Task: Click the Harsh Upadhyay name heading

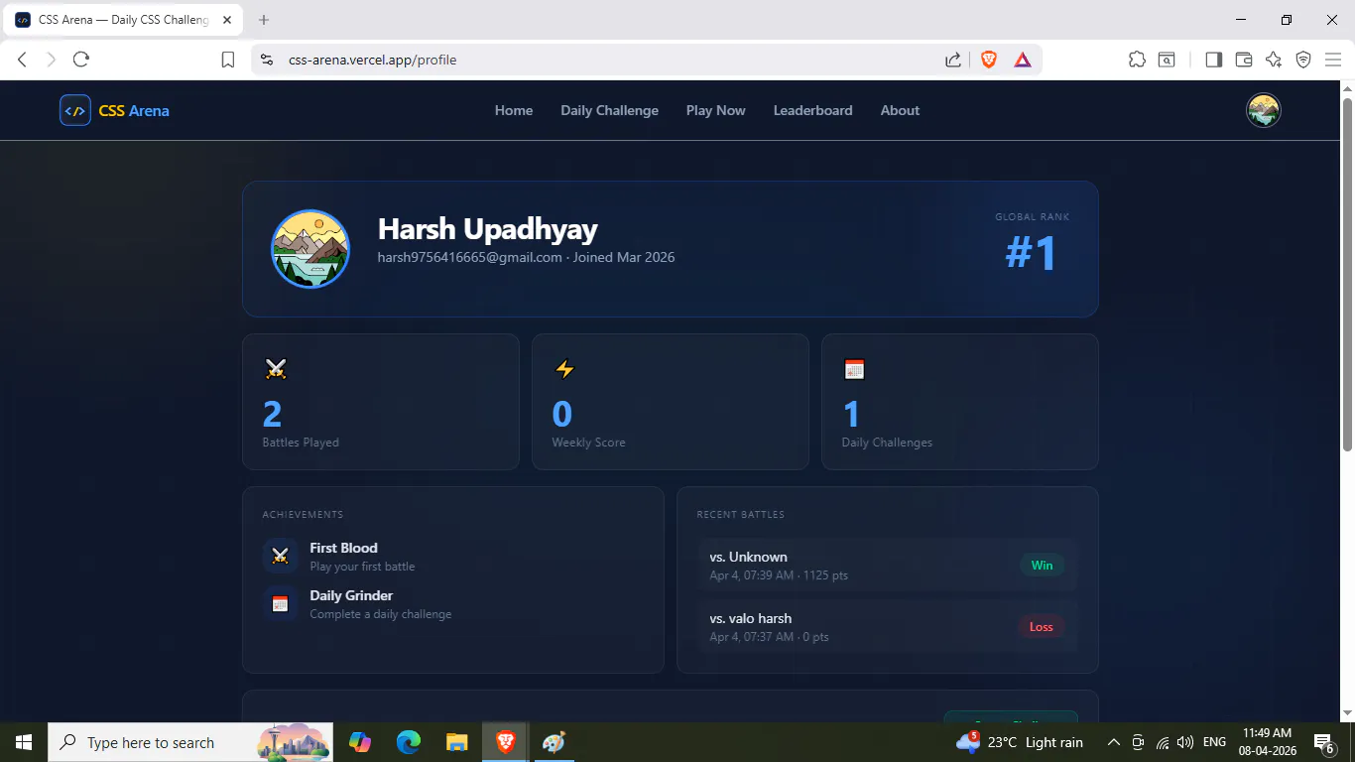Action: [x=487, y=229]
